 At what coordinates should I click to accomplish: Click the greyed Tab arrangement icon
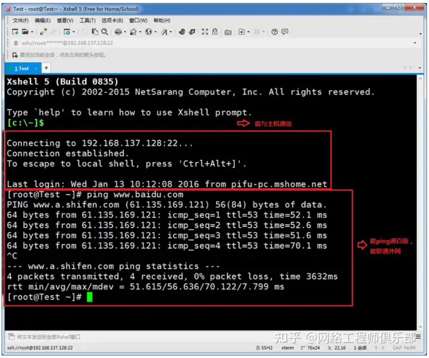click(x=256, y=32)
